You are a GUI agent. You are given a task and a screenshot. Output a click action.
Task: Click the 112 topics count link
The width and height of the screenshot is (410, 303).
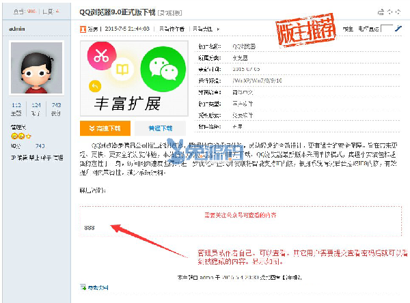click(x=16, y=105)
